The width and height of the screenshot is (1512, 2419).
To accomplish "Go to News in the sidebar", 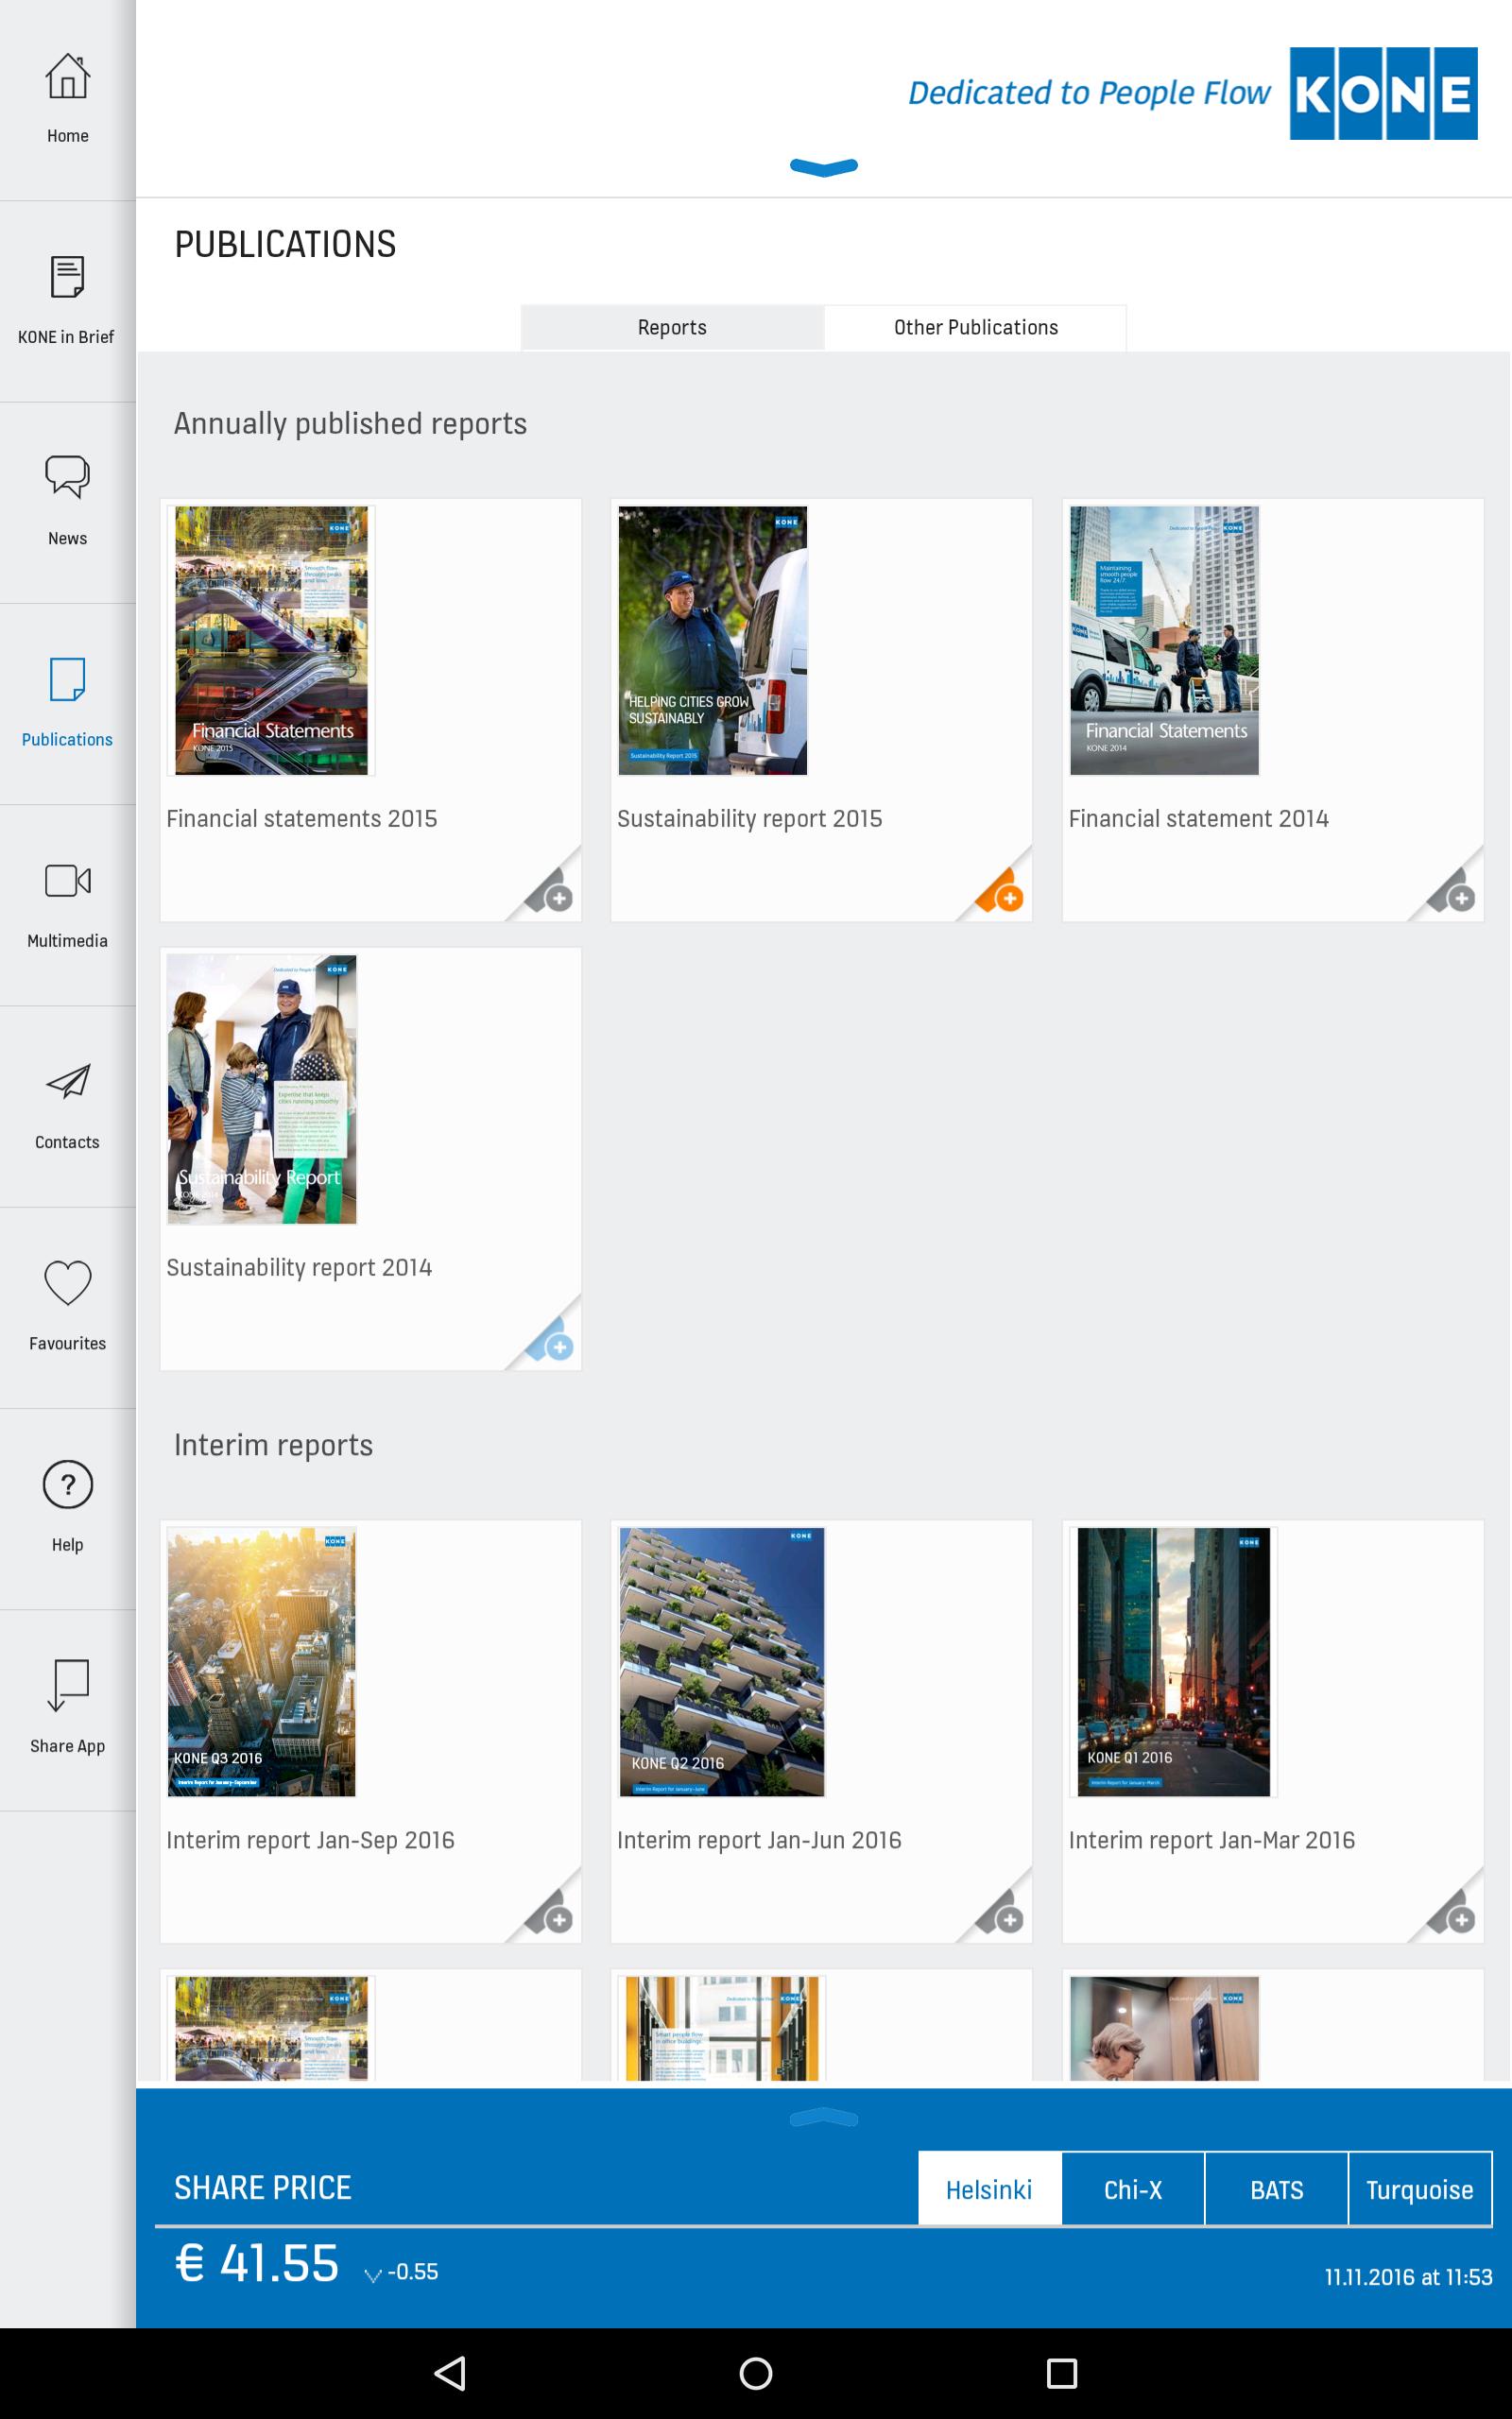I will click(x=67, y=502).
